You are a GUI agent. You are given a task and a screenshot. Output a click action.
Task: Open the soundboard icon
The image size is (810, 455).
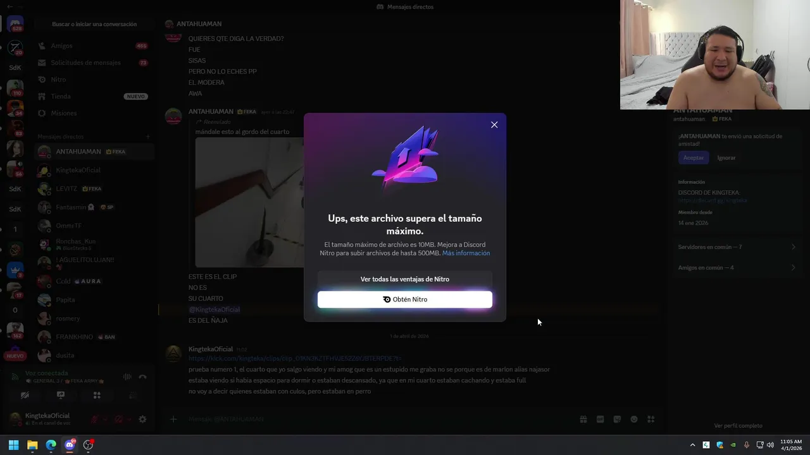click(133, 395)
